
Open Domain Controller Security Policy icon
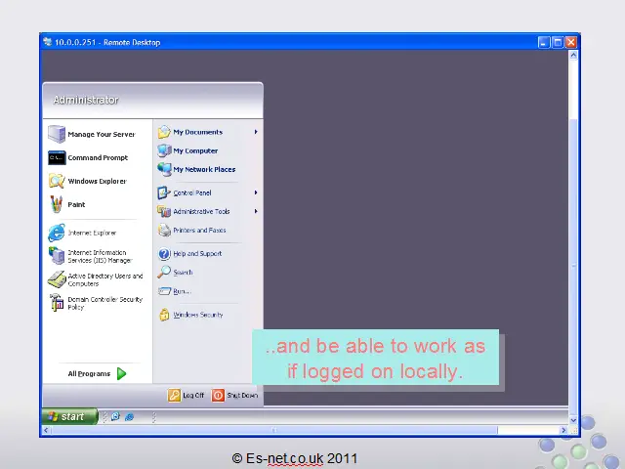click(x=57, y=302)
